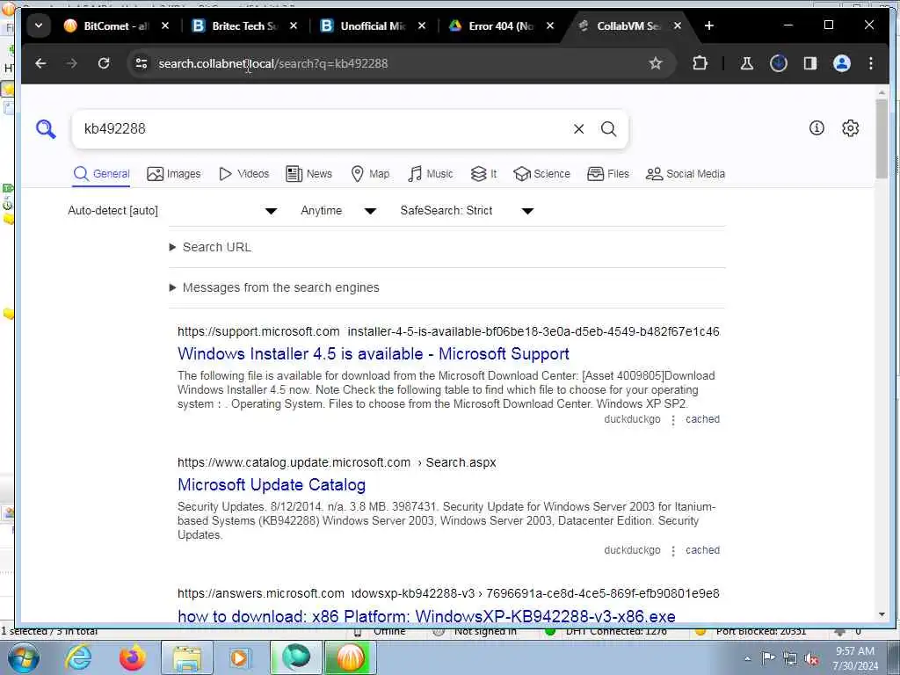900x675 pixels.
Task: Open the About info icon
Action: pos(817,128)
